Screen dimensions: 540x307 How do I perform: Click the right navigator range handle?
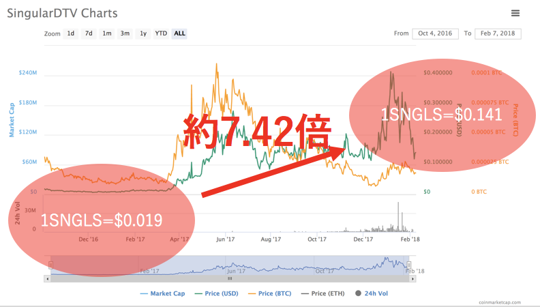pos(409,265)
